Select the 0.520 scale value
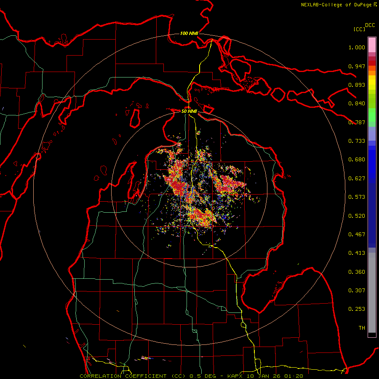 357,216
